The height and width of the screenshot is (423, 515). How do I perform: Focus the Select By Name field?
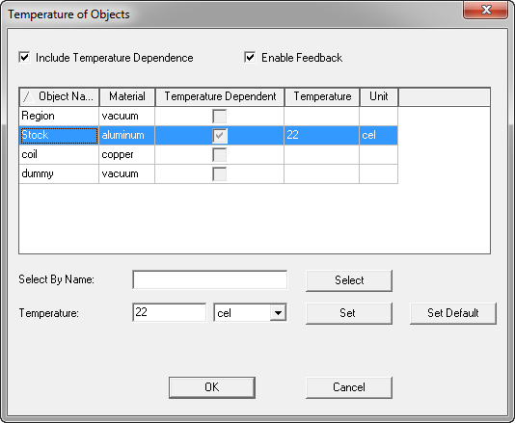click(210, 280)
